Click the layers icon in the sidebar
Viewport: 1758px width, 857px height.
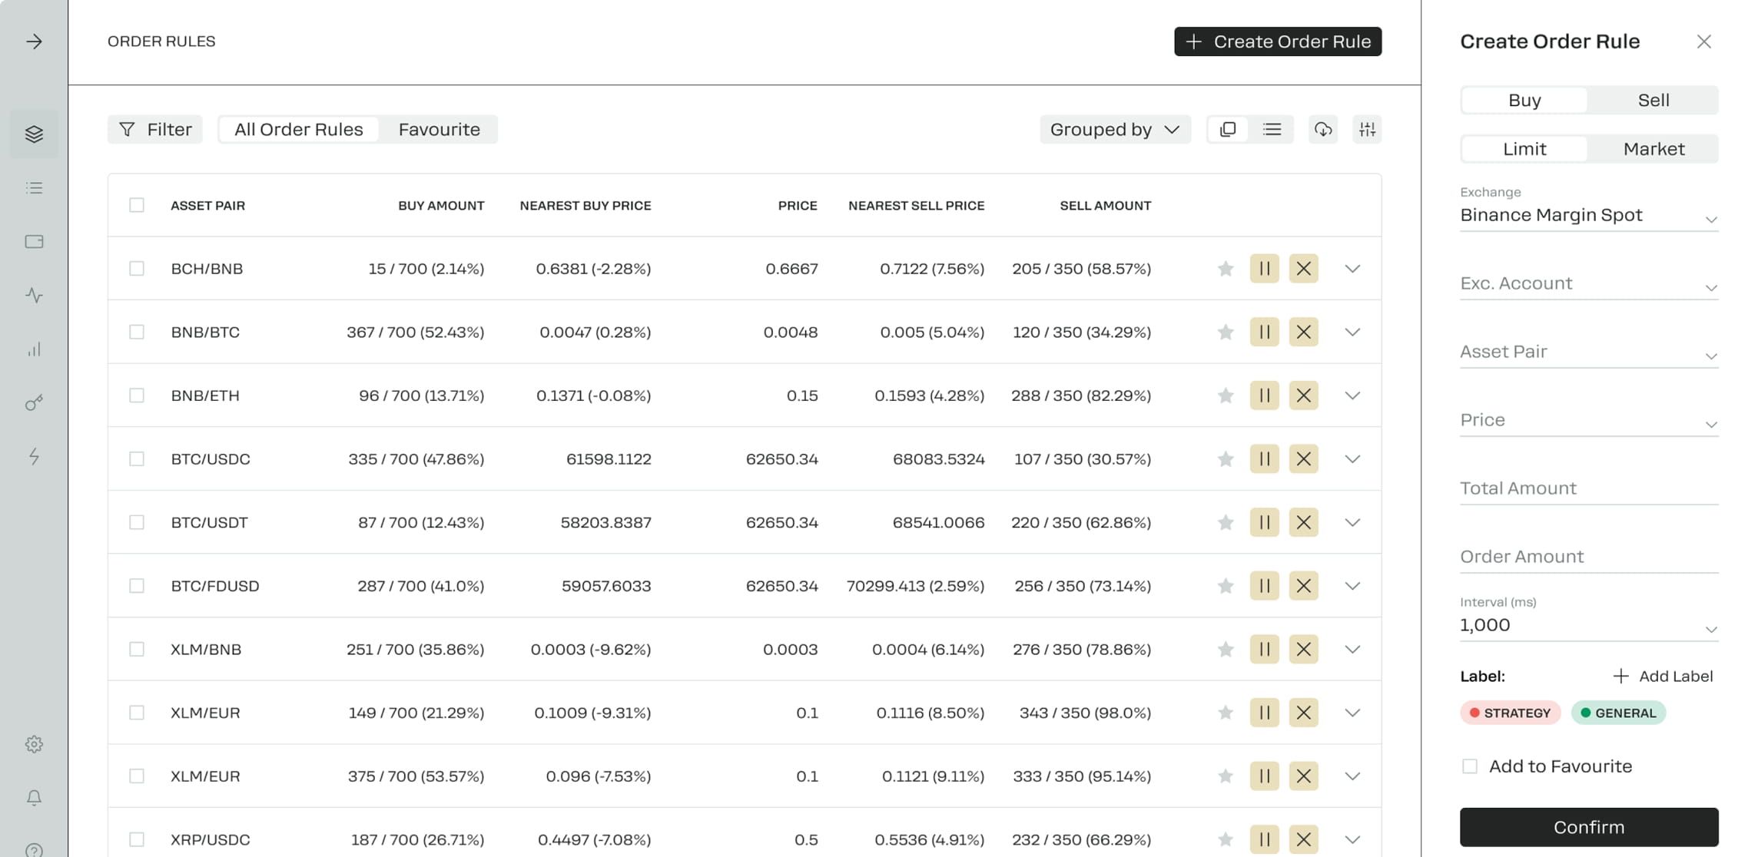[34, 134]
